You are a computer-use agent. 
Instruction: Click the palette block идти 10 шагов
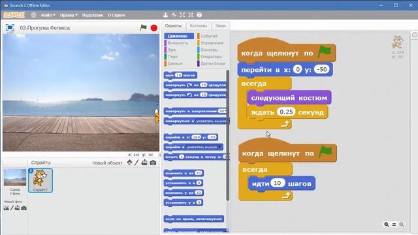(x=180, y=76)
